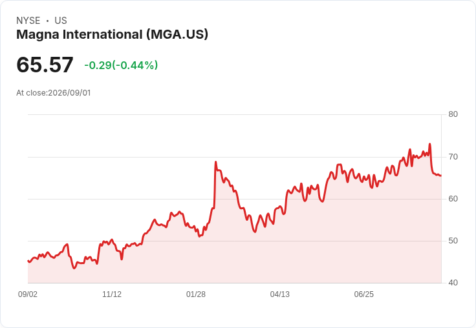Click the 65.57 current price

tap(45, 65)
